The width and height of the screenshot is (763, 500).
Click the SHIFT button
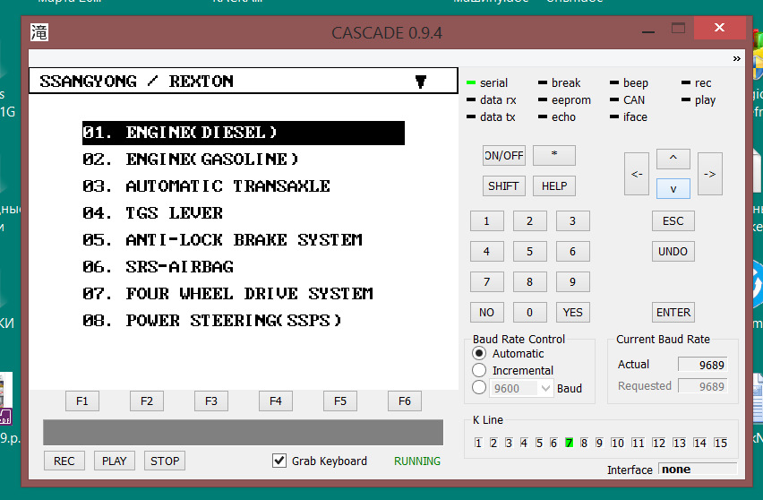coord(503,186)
